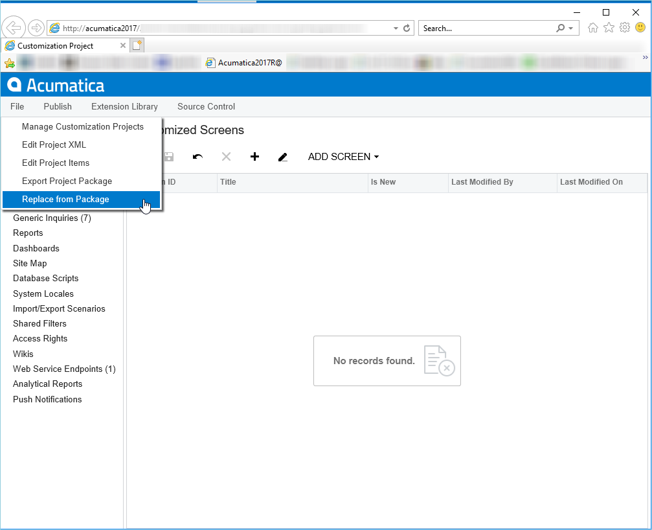Select Push Notifications in sidebar
The image size is (652, 530).
pyautogui.click(x=47, y=399)
